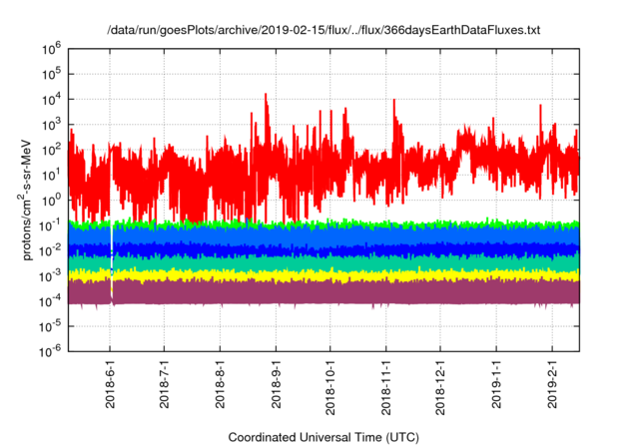This screenshot has width=639, height=447.
Task: Click the 2018-11-1 date label
Action: coord(386,387)
